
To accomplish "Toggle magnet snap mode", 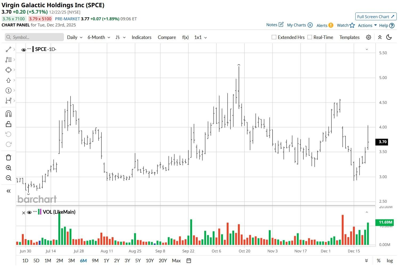I will [x=8, y=114].
